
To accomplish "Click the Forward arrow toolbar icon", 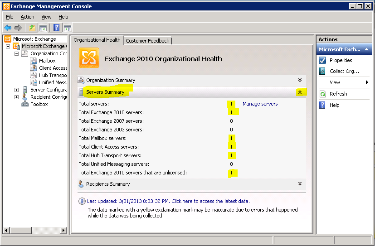I will 18,28.
